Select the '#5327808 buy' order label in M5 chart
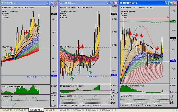Image resolution: width=178 pixels, height=112 pixels. (66, 46)
